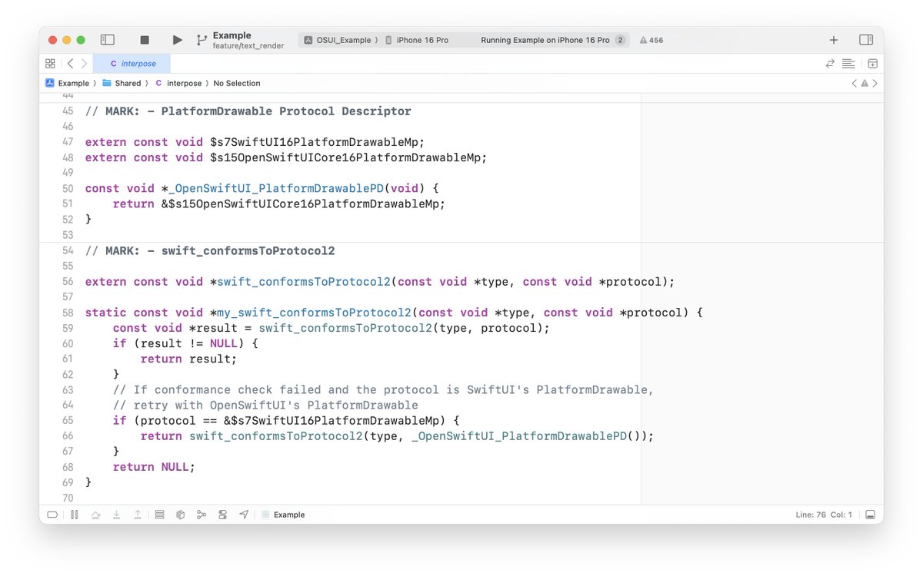Click interpose file in the jump bar
The image size is (923, 576).
pos(178,83)
